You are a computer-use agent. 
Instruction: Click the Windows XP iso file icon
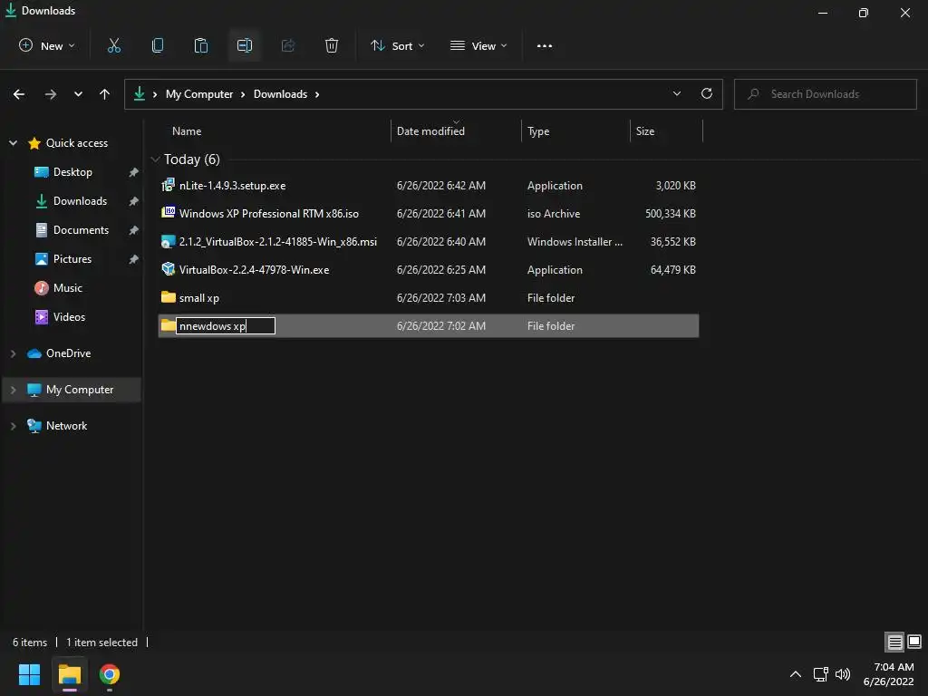click(168, 212)
